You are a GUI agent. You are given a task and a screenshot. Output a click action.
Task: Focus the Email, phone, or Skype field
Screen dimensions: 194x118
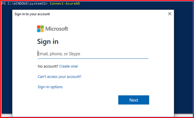[x=93, y=54]
